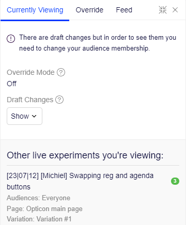Click the Override Mode label

coord(30,72)
